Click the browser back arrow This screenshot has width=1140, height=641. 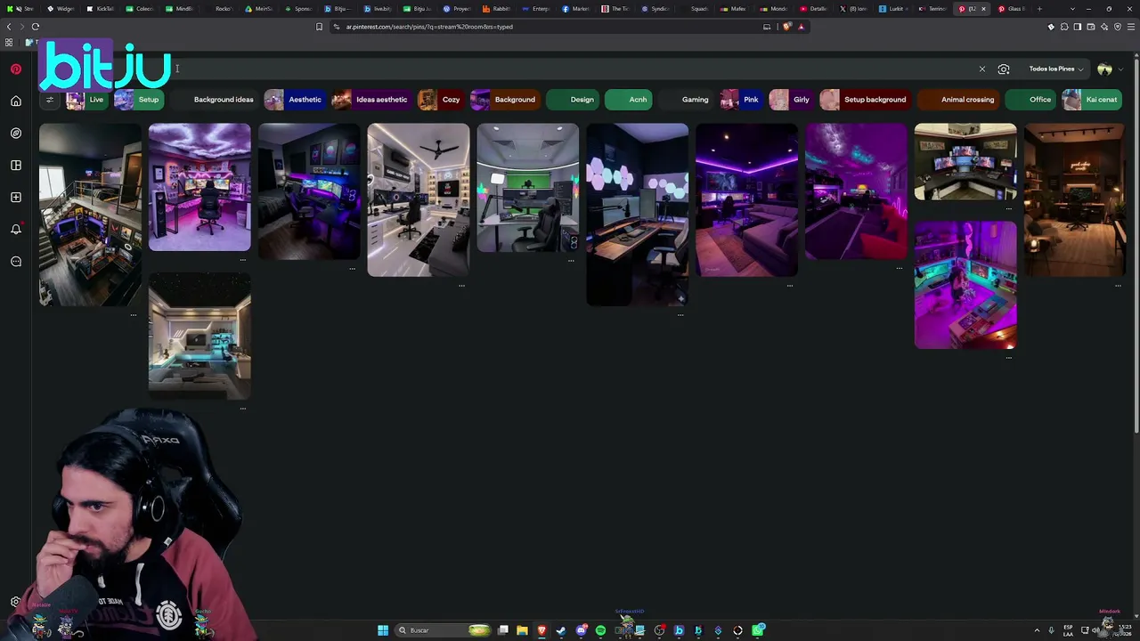9,27
